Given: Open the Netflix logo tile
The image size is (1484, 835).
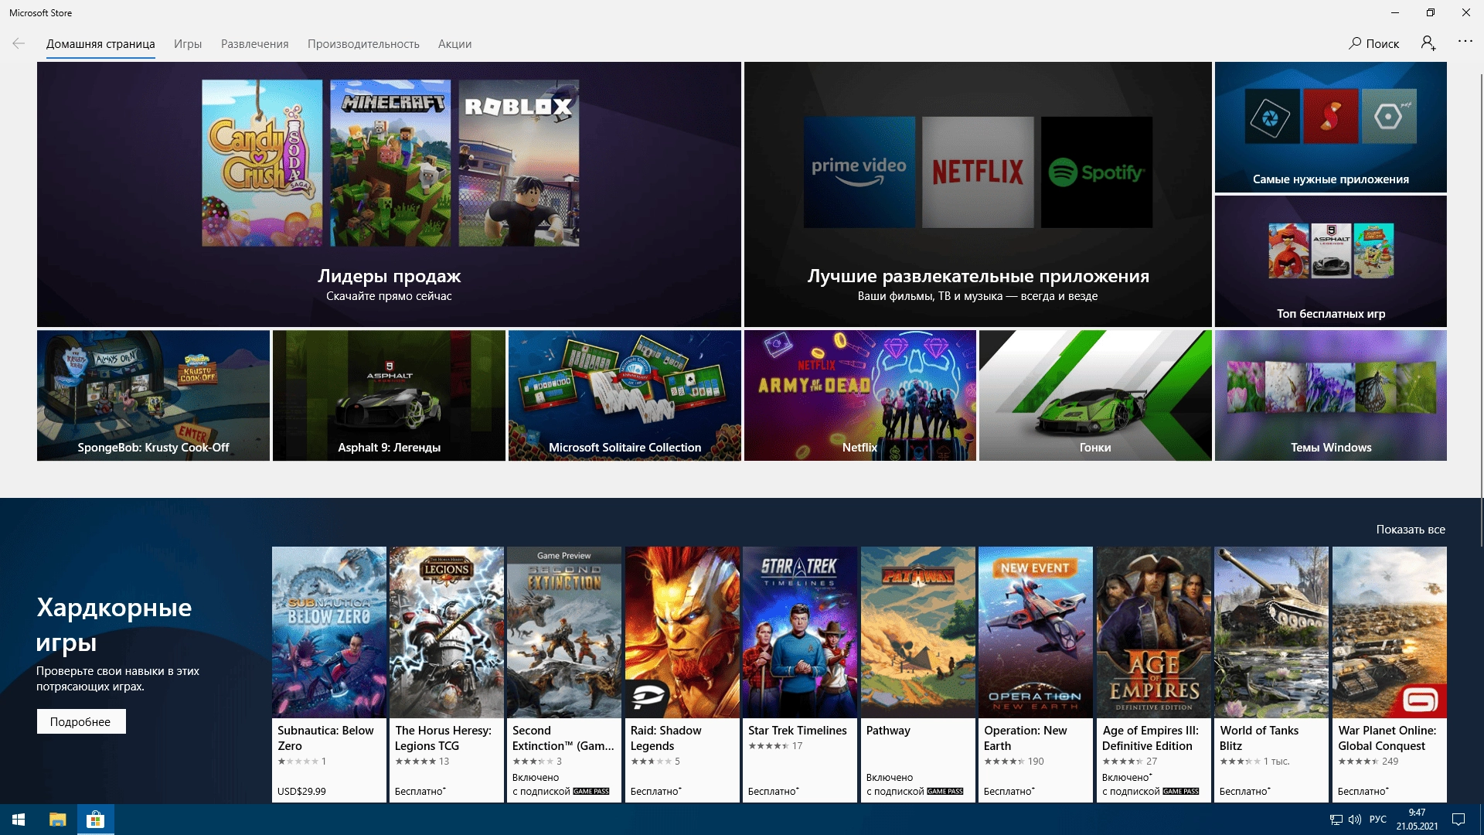Looking at the screenshot, I should (x=978, y=172).
